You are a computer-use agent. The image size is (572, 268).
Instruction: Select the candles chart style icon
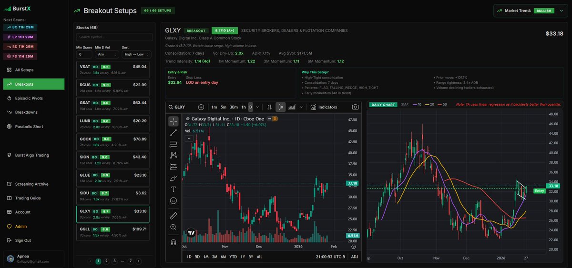tap(281, 107)
